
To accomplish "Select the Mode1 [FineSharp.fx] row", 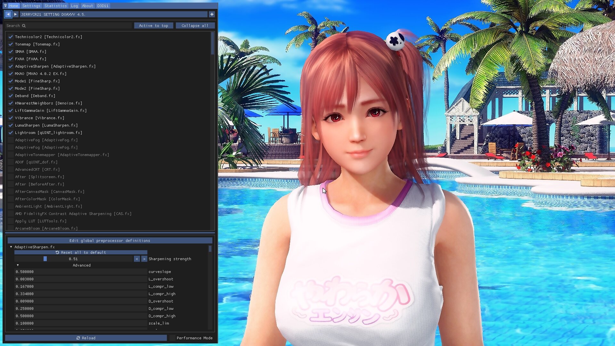I will (x=37, y=81).
